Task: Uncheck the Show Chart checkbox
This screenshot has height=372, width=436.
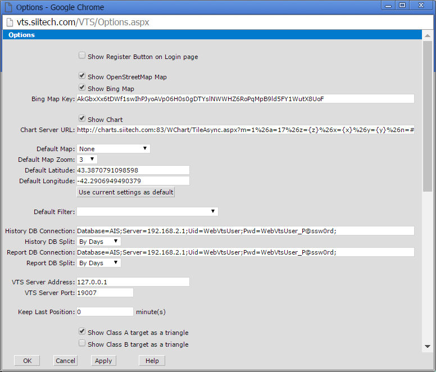Action: 82,118
